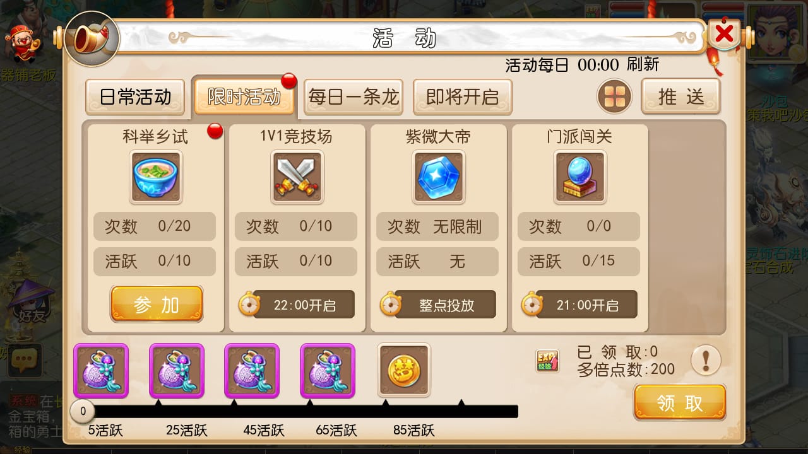The width and height of the screenshot is (808, 454).
Task: Click the 参加 button for 科举乡试
Action: coord(157,305)
